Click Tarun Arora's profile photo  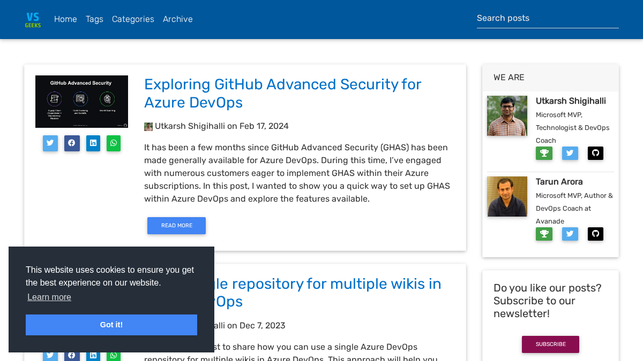click(x=507, y=196)
